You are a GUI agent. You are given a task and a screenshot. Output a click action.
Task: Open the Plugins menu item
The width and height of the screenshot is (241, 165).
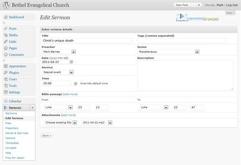coord(14,72)
